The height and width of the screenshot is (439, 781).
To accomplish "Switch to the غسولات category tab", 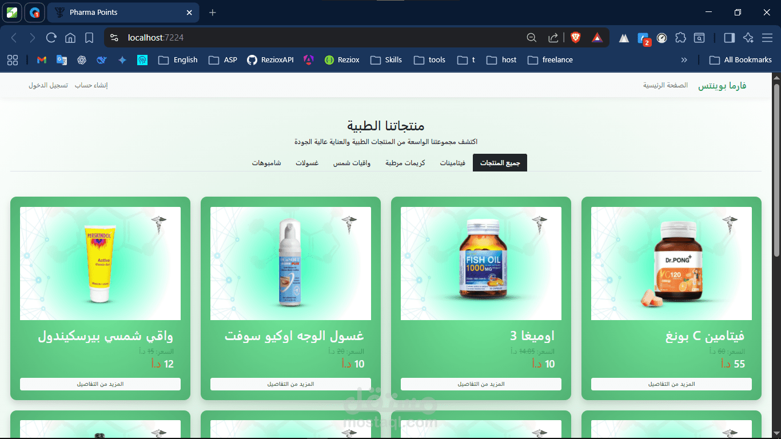I will [307, 163].
